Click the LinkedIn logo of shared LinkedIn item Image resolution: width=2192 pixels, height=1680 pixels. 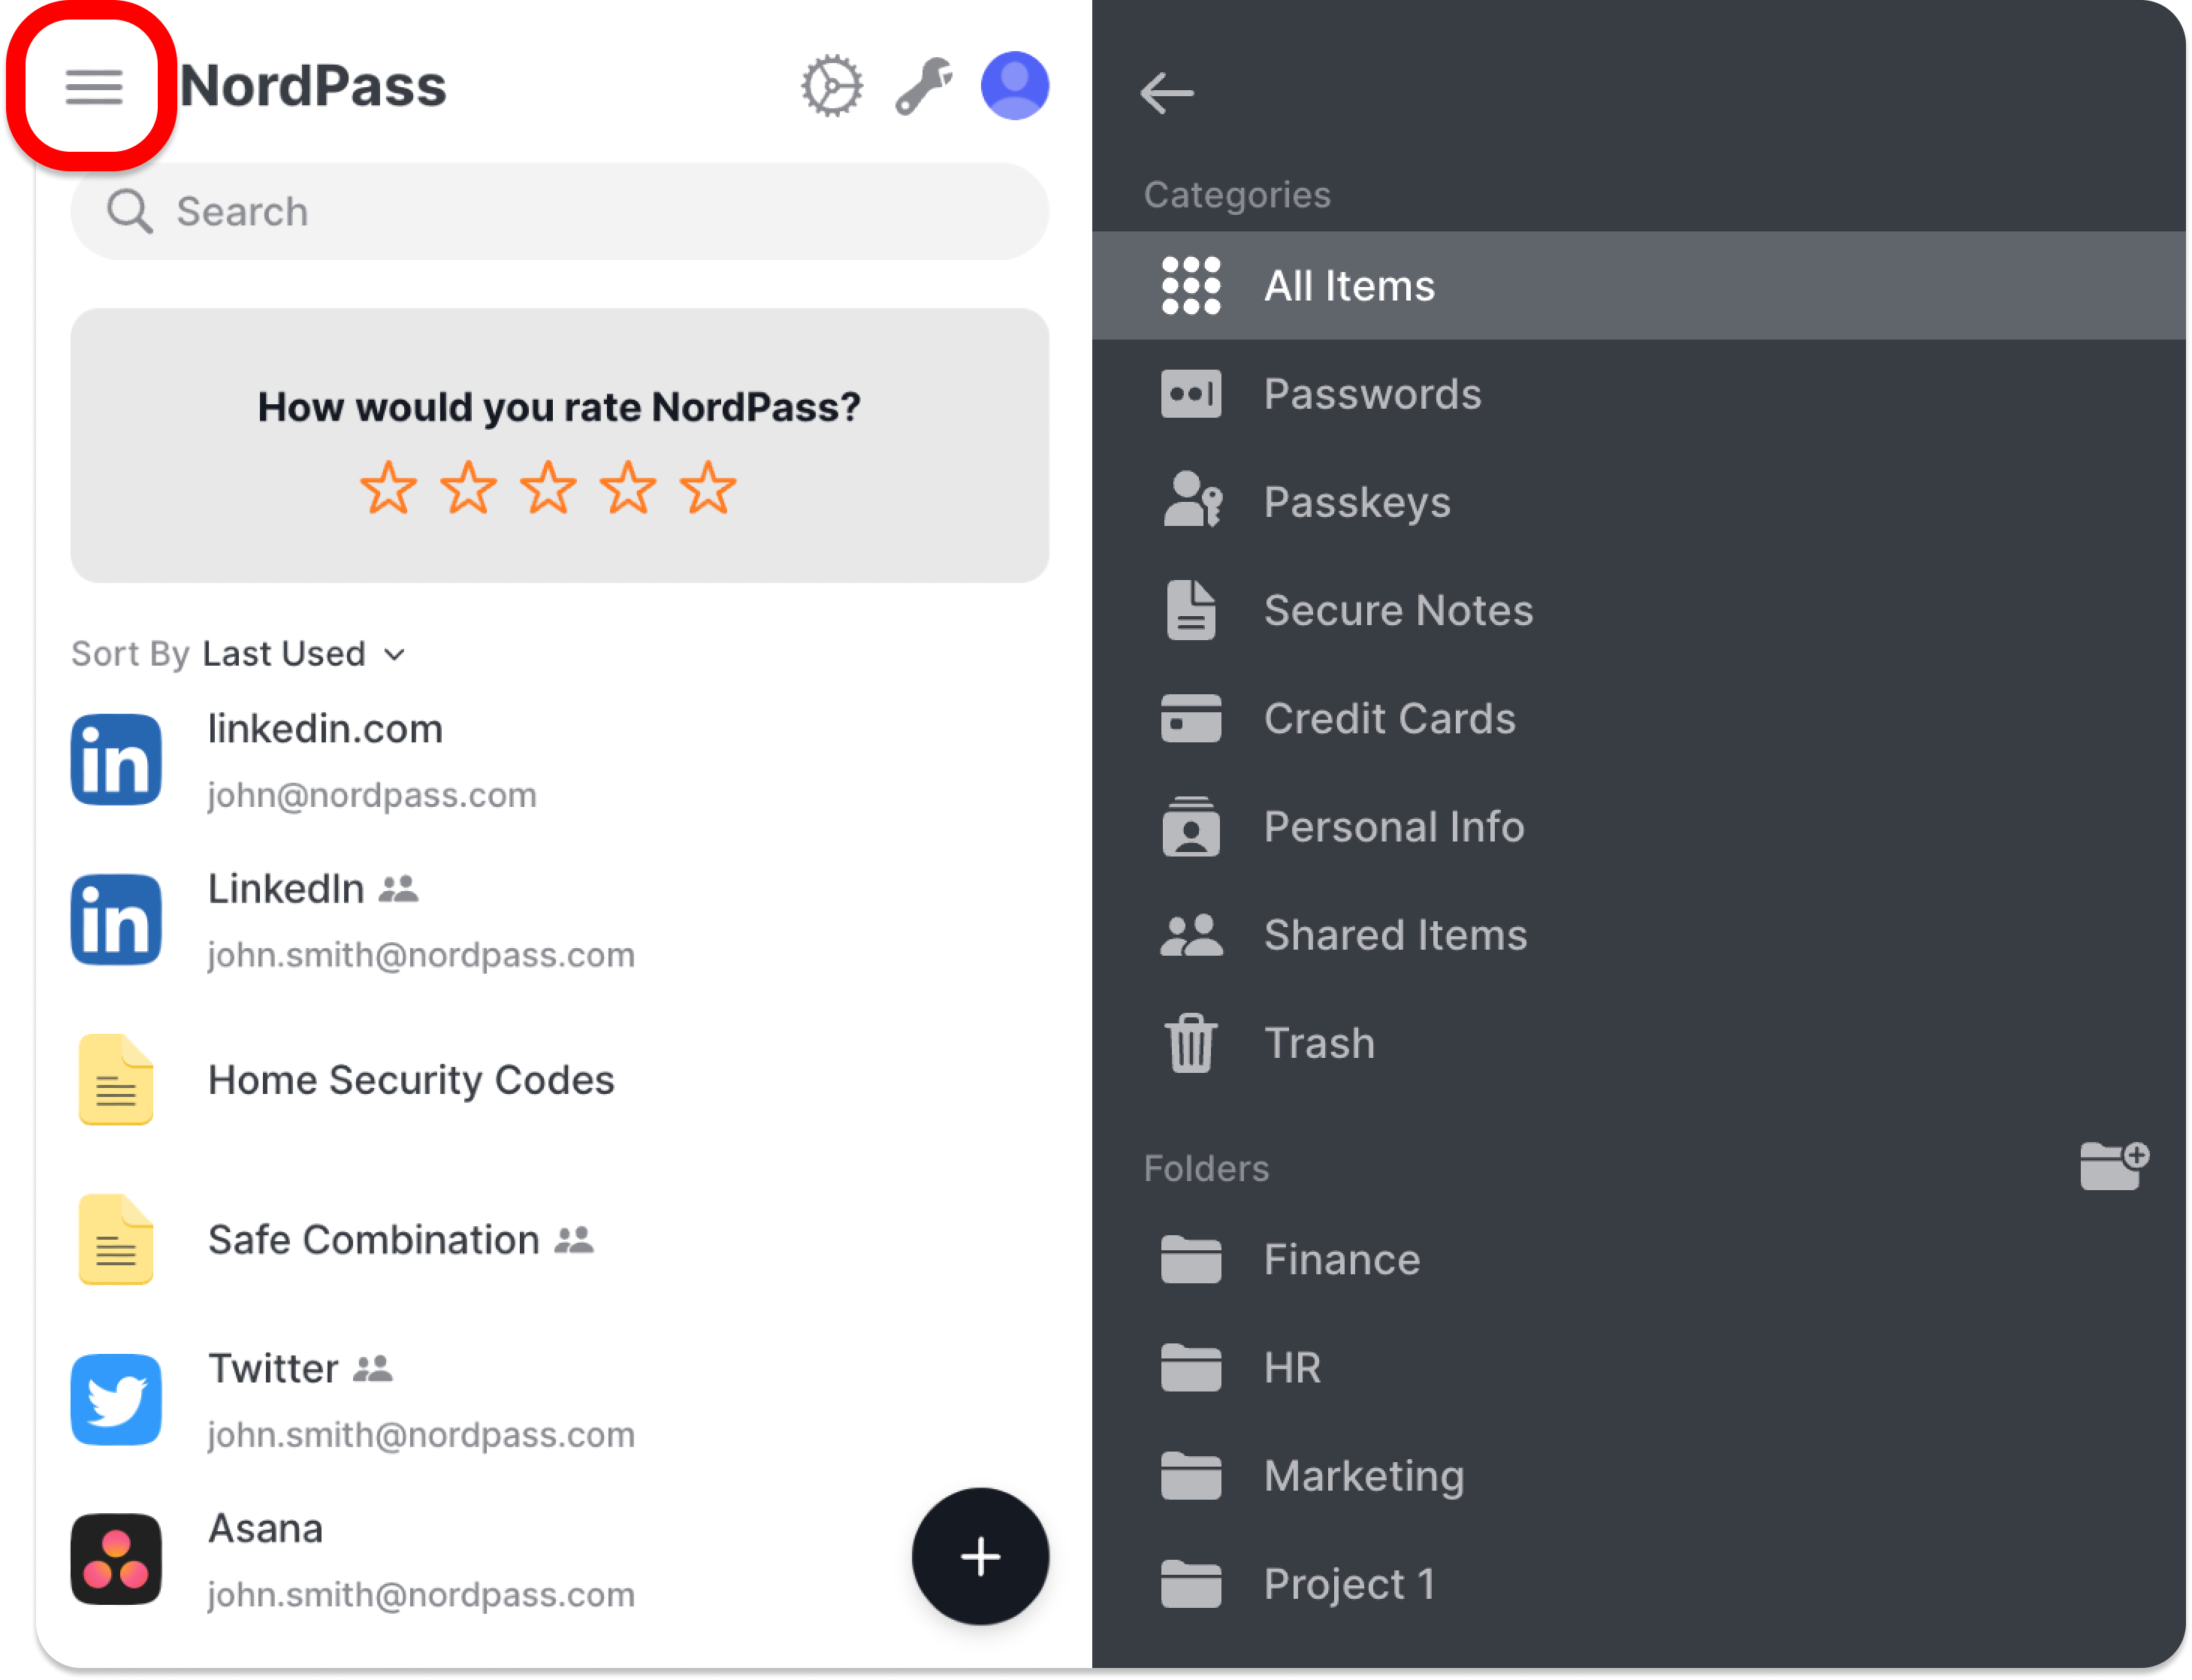[116, 920]
